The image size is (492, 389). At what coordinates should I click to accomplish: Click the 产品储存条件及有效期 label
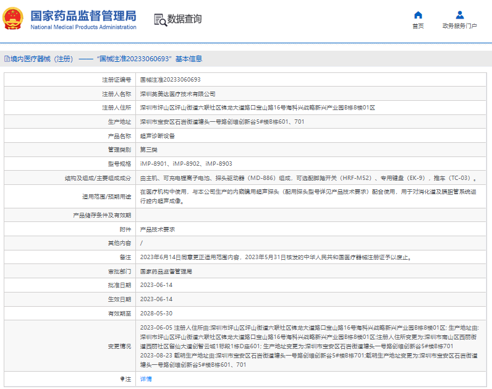(102, 215)
